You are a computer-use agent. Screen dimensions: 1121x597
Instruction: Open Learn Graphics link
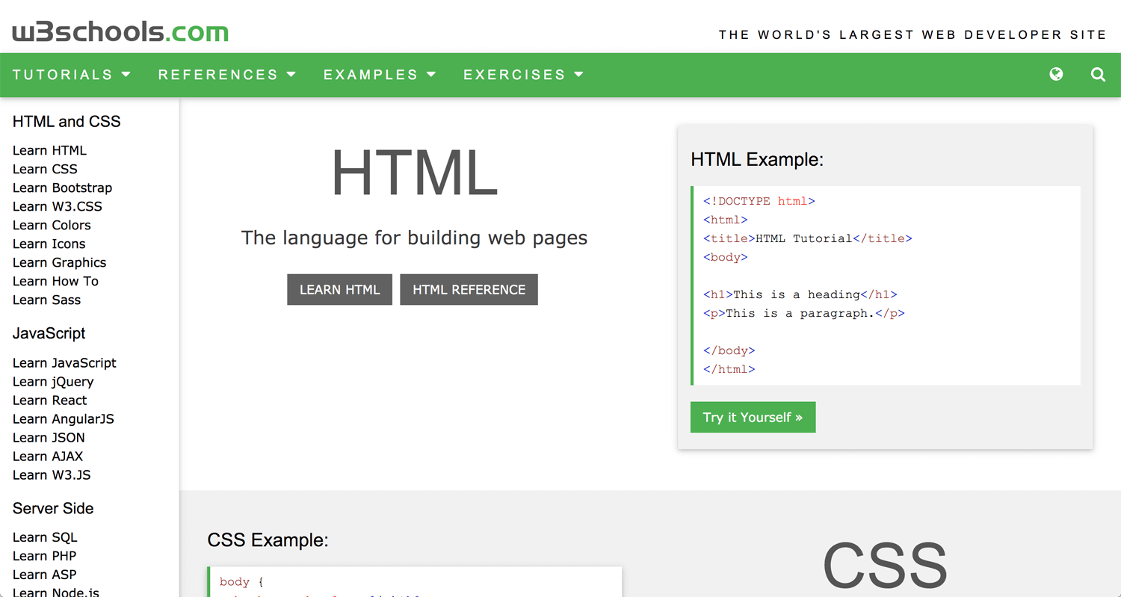(x=59, y=262)
